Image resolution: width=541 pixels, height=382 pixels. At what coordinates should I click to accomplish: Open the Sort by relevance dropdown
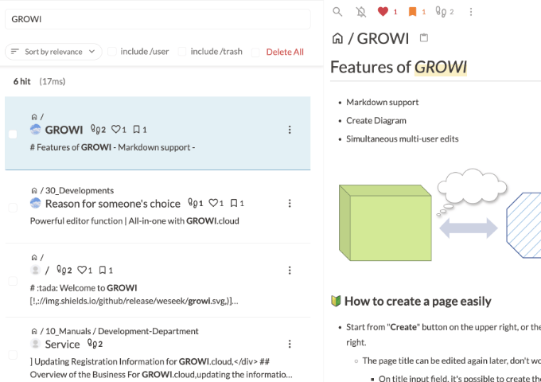pyautogui.click(x=53, y=52)
